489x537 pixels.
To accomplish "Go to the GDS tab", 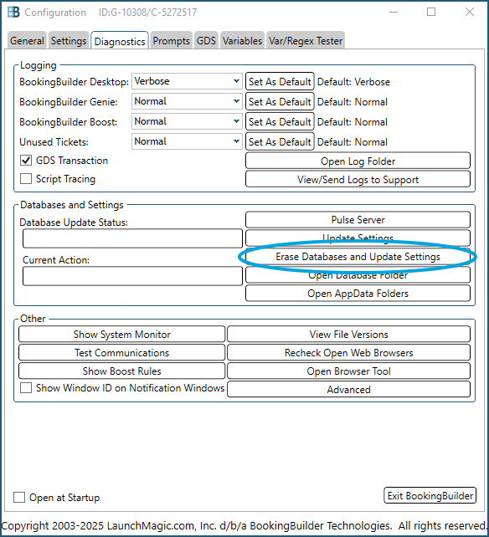I will [206, 41].
